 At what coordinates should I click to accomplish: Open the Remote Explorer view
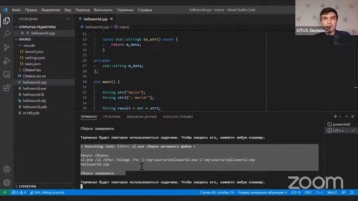(7, 74)
